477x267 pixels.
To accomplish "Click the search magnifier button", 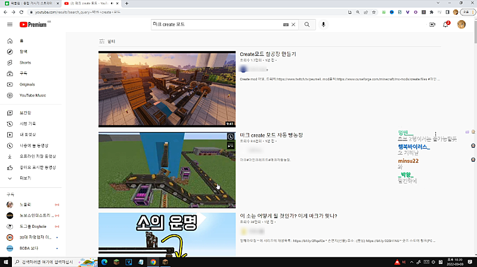I will pyautogui.click(x=306, y=24).
